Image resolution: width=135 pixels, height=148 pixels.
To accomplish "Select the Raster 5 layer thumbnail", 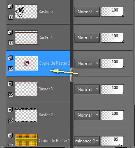I will [x=27, y=12].
